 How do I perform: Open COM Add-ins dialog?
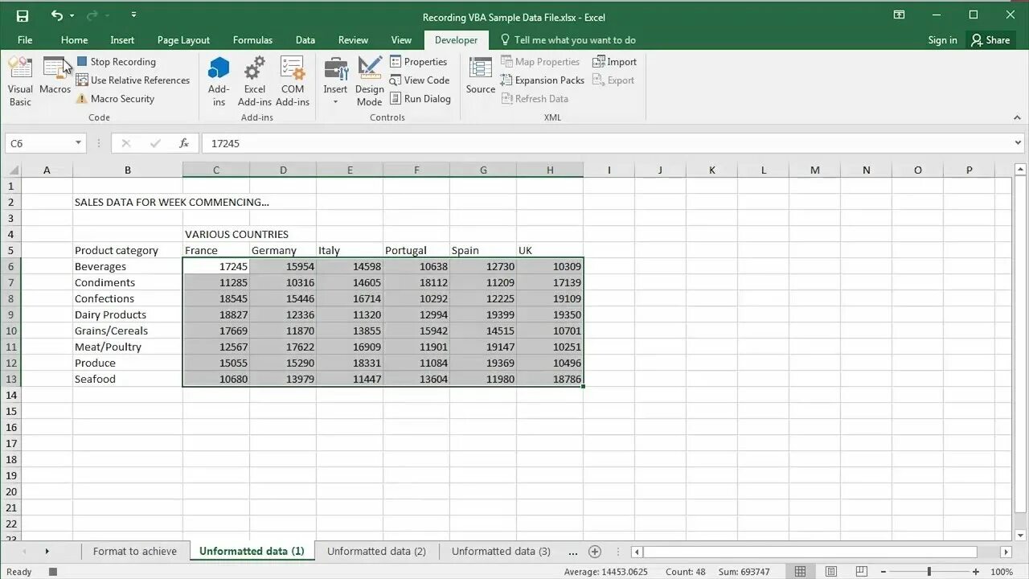click(293, 81)
